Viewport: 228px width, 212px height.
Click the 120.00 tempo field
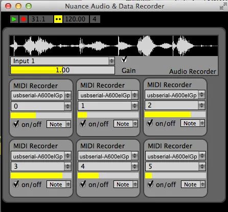pos(76,19)
